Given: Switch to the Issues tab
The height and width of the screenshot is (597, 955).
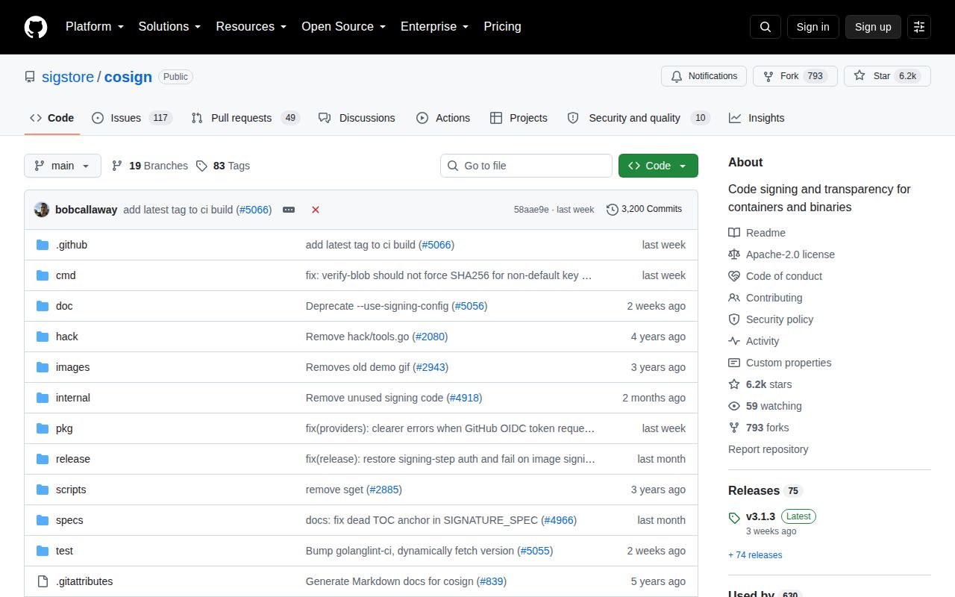Looking at the screenshot, I should 132,118.
